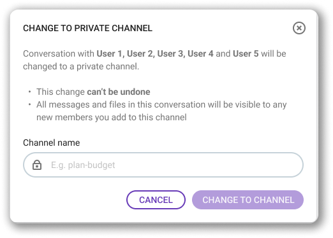This screenshot has width=333, height=238.
Task: Click the Change to Private Channel title
Action: click(x=87, y=28)
